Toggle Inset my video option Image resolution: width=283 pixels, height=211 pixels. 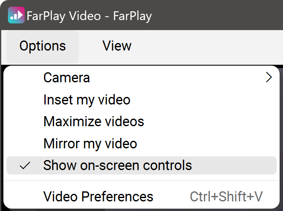pyautogui.click(x=87, y=100)
